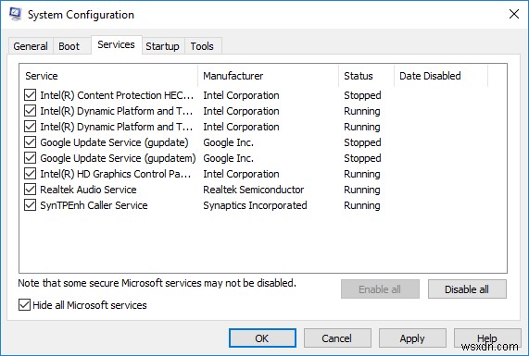Select Google Update Service (gupdate) name
This screenshot has height=356, width=529.
pyautogui.click(x=114, y=142)
